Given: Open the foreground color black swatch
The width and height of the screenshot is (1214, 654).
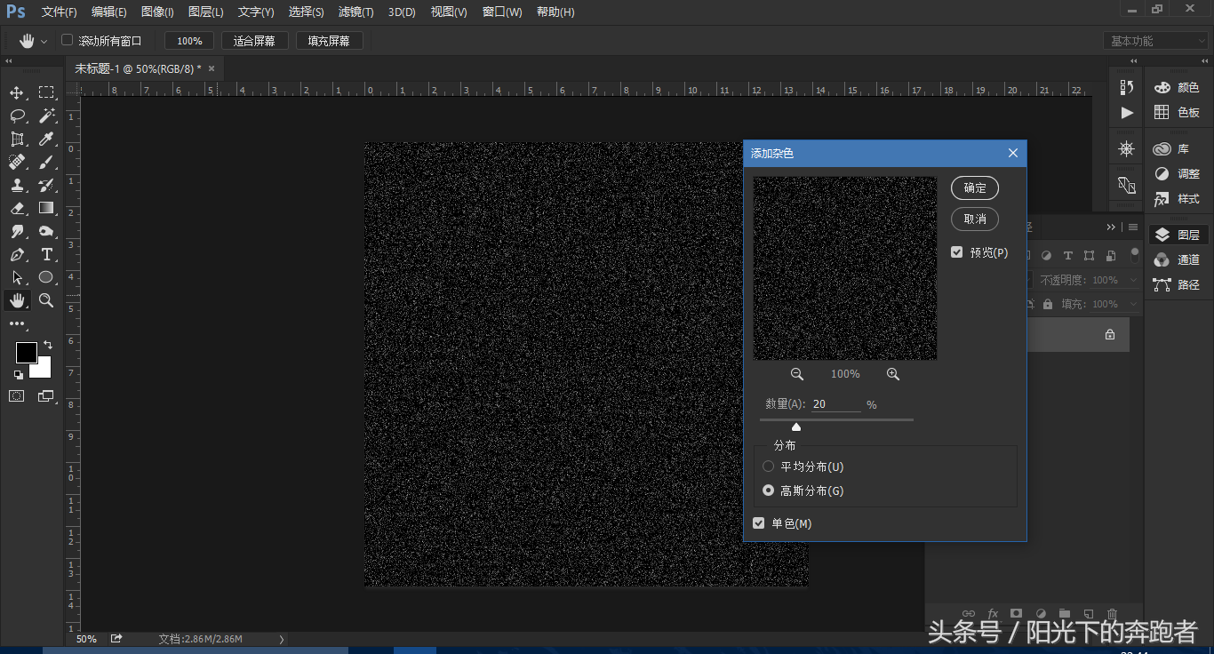Looking at the screenshot, I should click(x=26, y=353).
